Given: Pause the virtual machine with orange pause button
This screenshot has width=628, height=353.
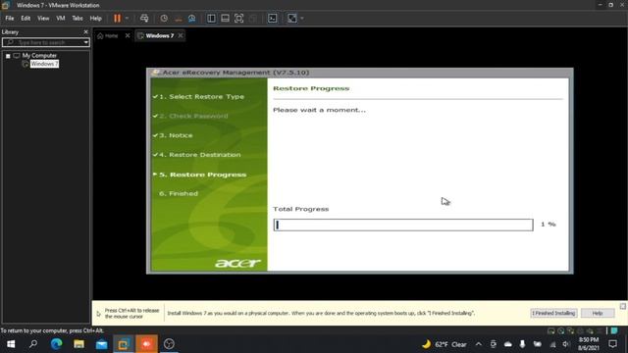Looking at the screenshot, I should coord(117,18).
